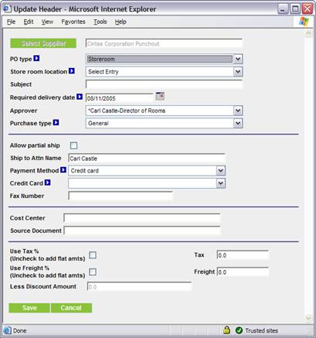Screen dimensions: 316x338
Task: Toggle the Use Tax % checkbox
Action: click(x=93, y=255)
